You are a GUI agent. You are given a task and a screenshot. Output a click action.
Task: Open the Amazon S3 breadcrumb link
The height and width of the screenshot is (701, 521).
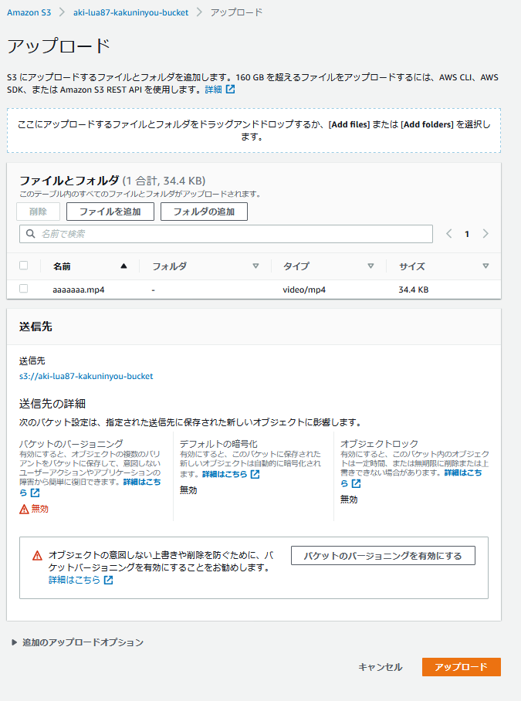[x=29, y=12]
